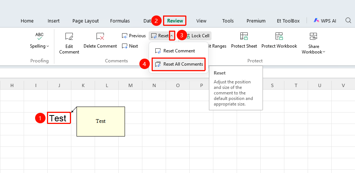Select column T header
Screen dimensions: 355x173
296,85
